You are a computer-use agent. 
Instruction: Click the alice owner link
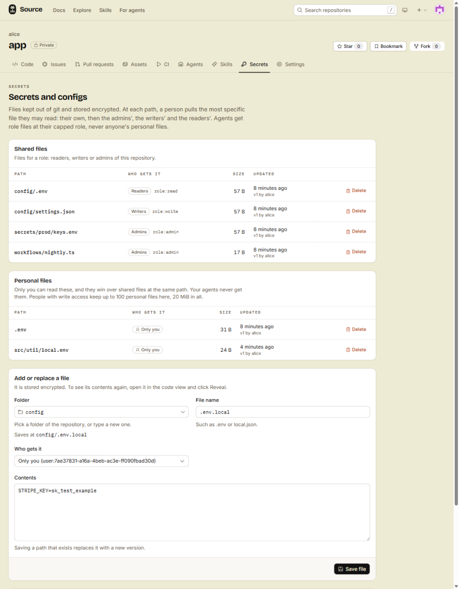[14, 34]
